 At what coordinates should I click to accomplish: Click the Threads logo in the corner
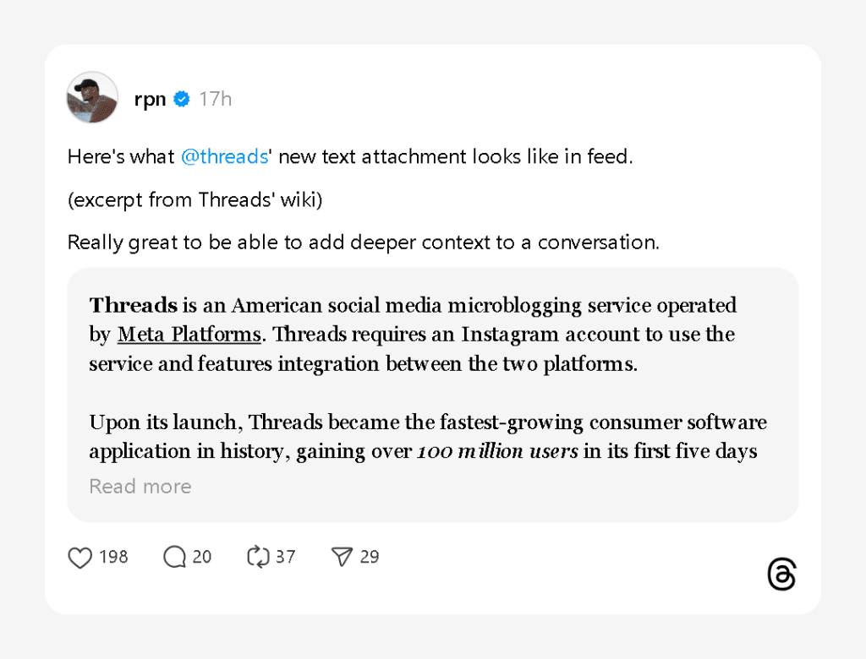coord(781,575)
